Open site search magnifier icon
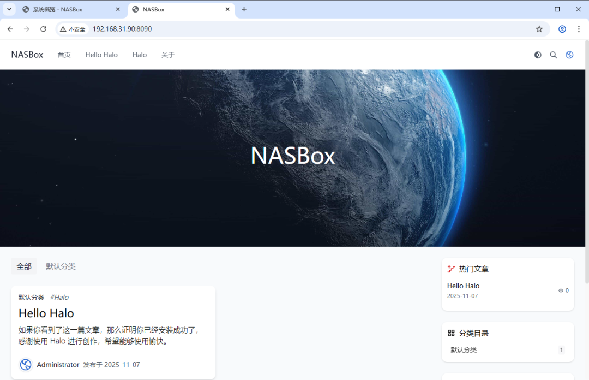Screen dimensions: 589x380 (x=554, y=55)
